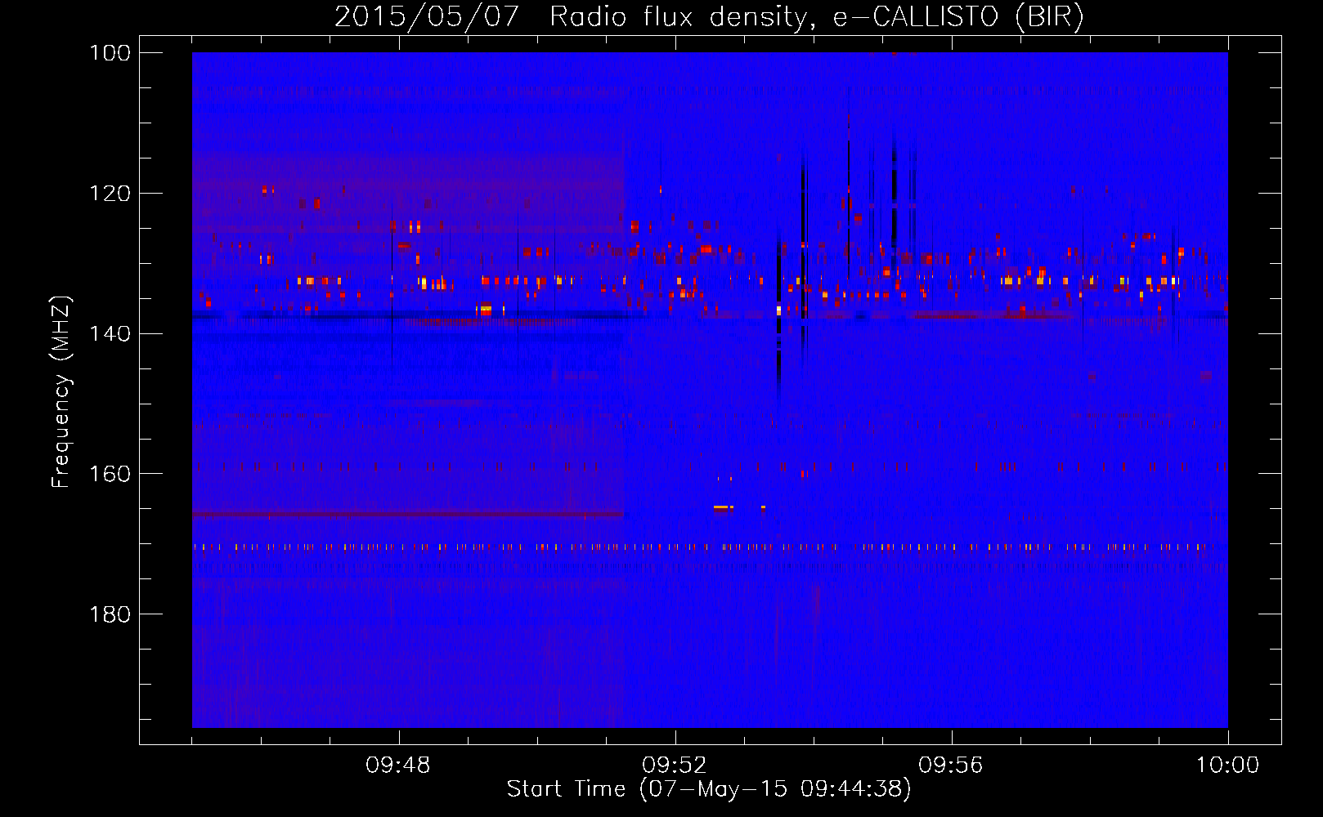Select the "140" frequency tick label
This screenshot has height=817, width=1323.
(110, 334)
